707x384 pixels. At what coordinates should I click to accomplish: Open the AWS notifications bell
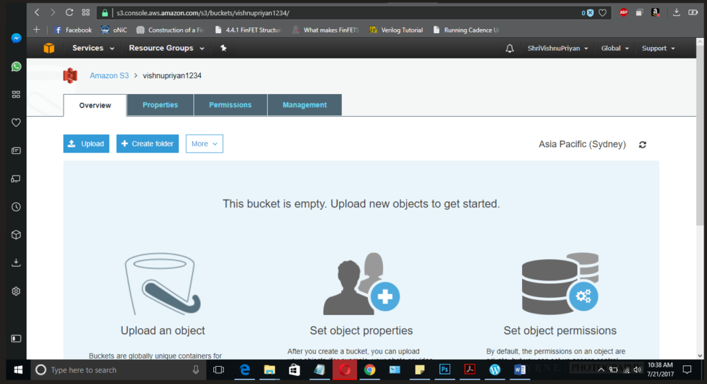pos(510,48)
